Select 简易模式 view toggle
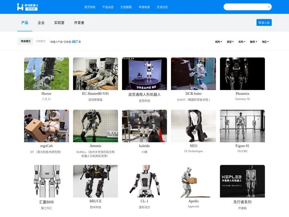The height and width of the screenshot is (217, 289). click(x=26, y=41)
